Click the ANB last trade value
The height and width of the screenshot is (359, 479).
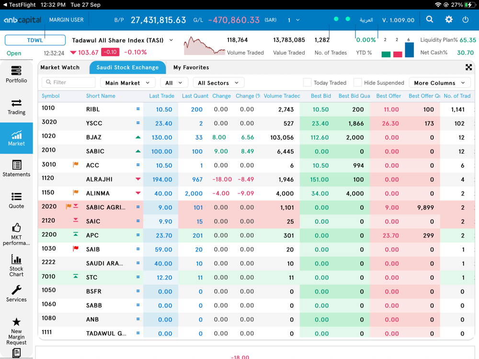[165, 320]
